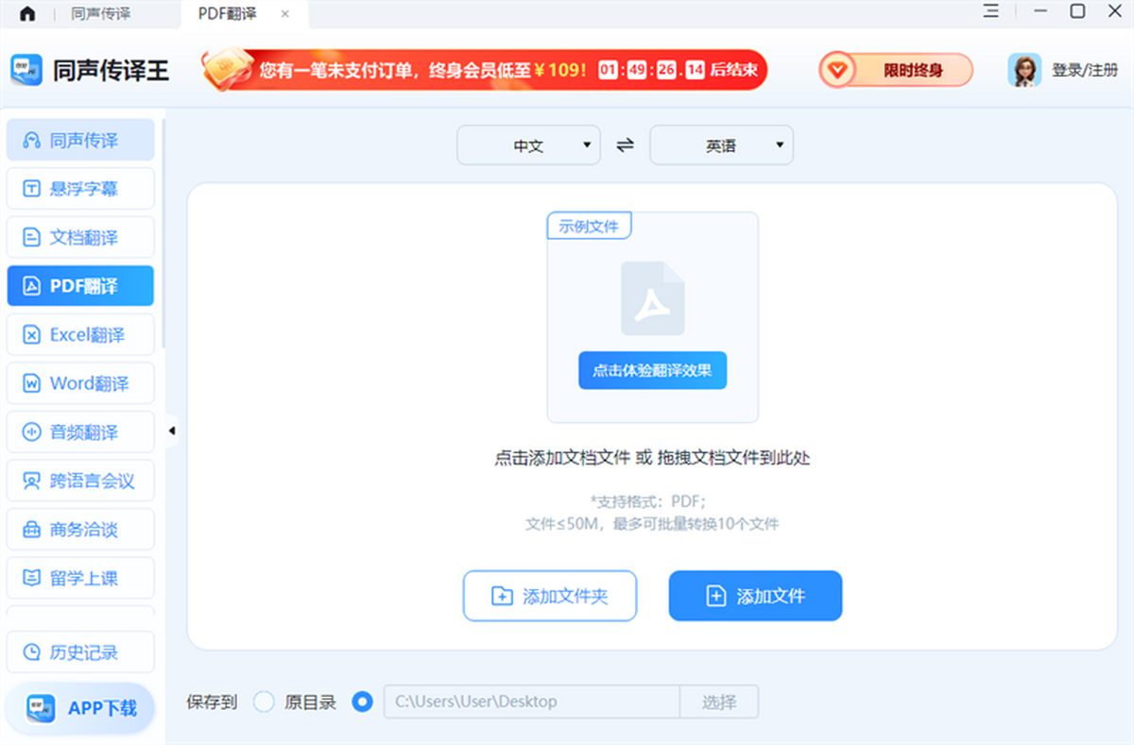
Task: Click the PDF sample file icon
Action: click(x=652, y=298)
